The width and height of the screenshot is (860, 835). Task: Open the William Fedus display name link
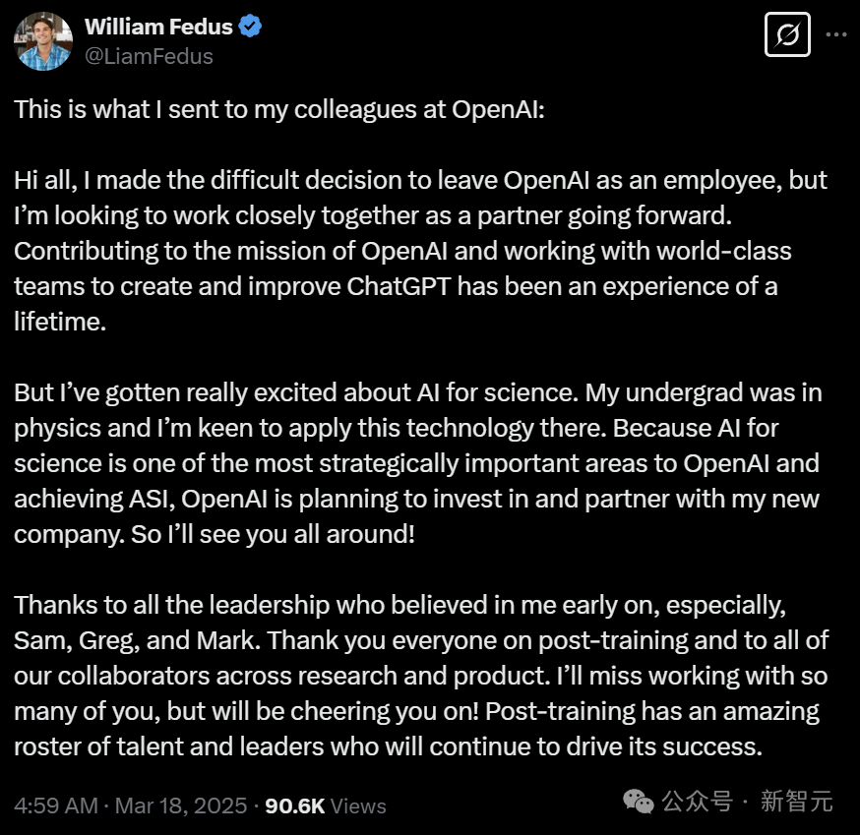[x=156, y=27]
